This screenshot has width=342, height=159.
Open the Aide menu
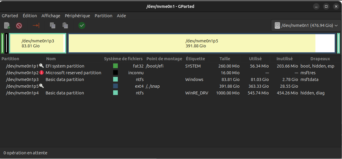[121, 16]
